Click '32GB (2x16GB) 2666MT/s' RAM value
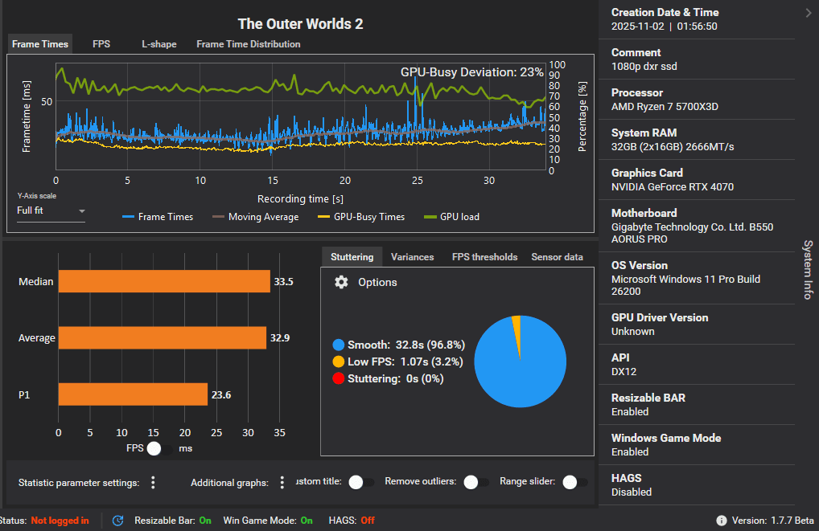 pos(673,146)
